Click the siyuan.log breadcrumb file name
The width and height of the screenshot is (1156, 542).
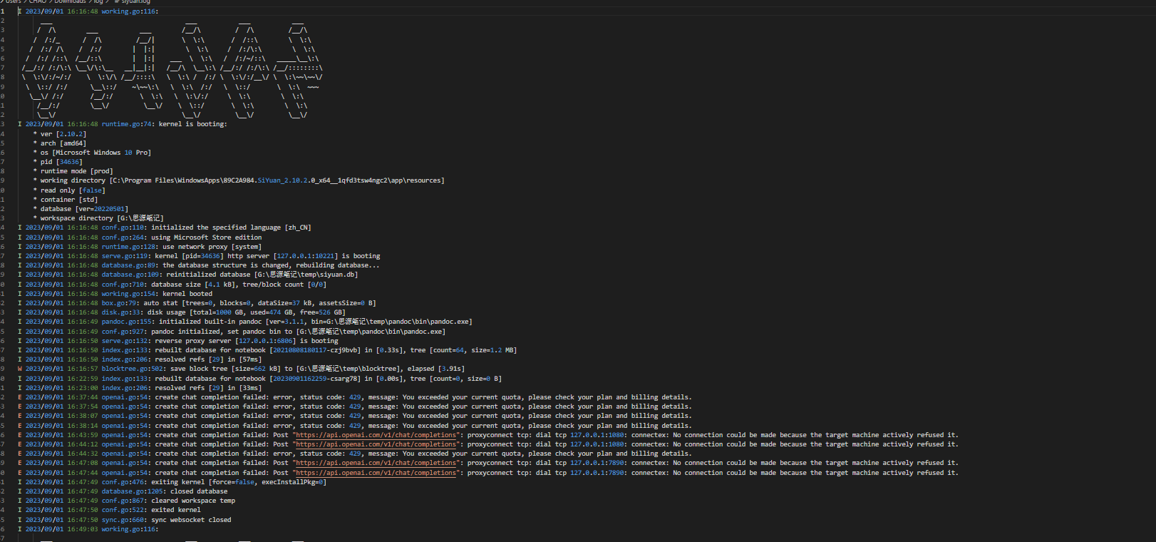[x=135, y=2]
